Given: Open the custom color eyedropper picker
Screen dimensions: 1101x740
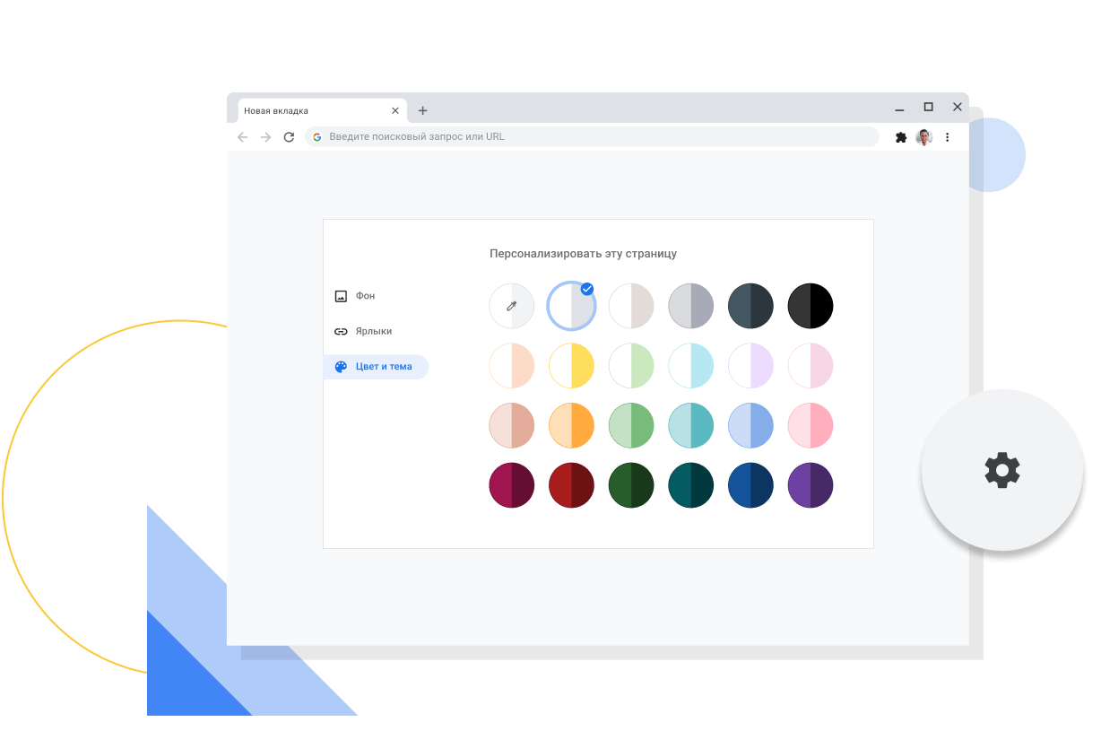Looking at the screenshot, I should pos(512,306).
